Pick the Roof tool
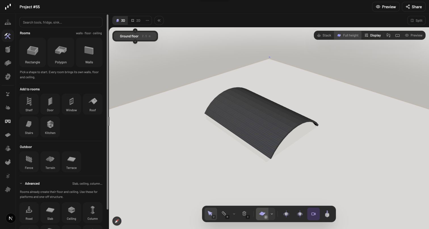 pos(93,104)
